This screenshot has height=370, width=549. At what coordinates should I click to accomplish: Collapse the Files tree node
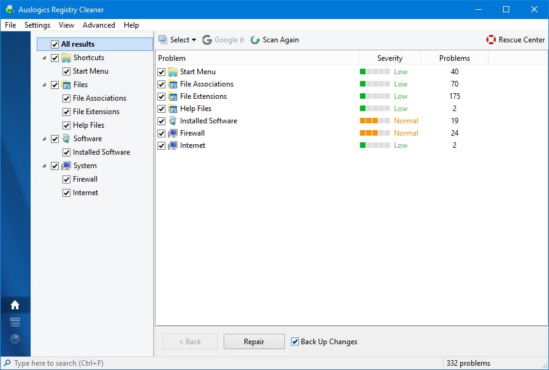[x=44, y=85]
